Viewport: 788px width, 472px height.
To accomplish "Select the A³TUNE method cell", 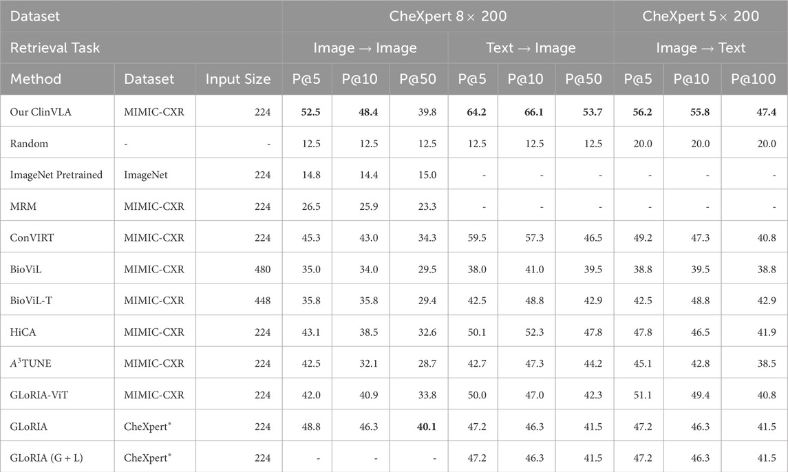I will tap(34, 363).
